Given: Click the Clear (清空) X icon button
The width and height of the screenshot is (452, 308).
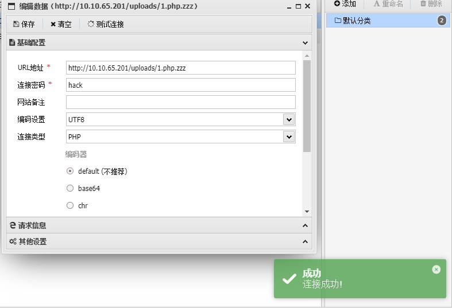Looking at the screenshot, I should (x=60, y=24).
